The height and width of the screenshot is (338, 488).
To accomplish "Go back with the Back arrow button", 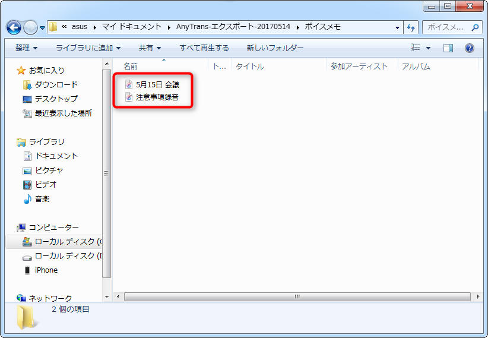I will (14, 27).
